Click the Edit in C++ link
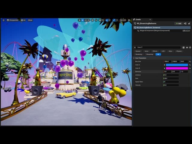 pos(186,31)
